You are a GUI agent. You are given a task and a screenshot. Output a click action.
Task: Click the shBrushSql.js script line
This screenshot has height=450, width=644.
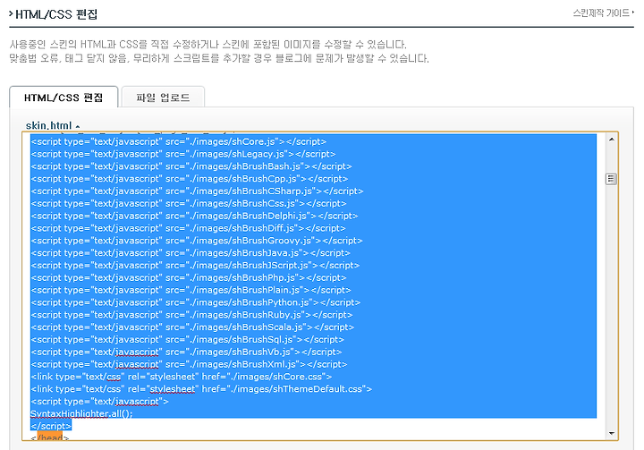coord(187,339)
